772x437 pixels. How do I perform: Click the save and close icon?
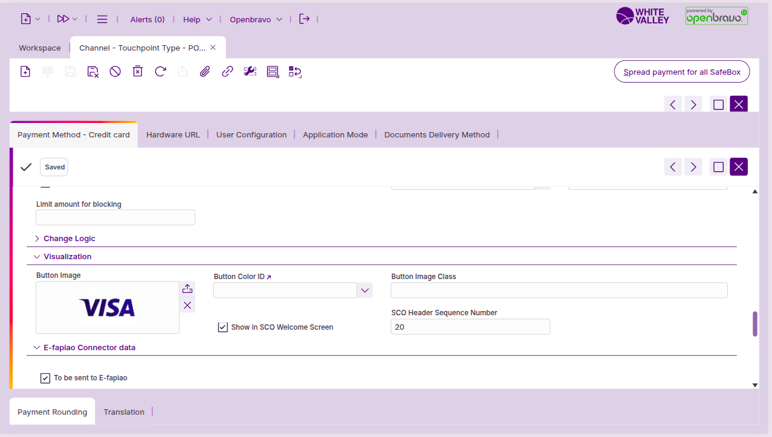[x=92, y=72]
